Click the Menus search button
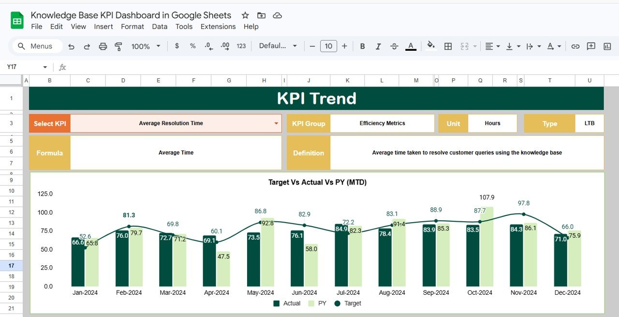Image resolution: width=619 pixels, height=317 pixels. pos(36,46)
